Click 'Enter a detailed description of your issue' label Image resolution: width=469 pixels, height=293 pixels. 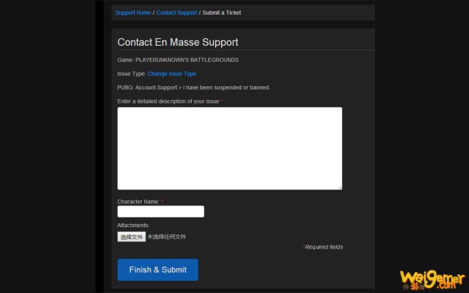click(168, 101)
